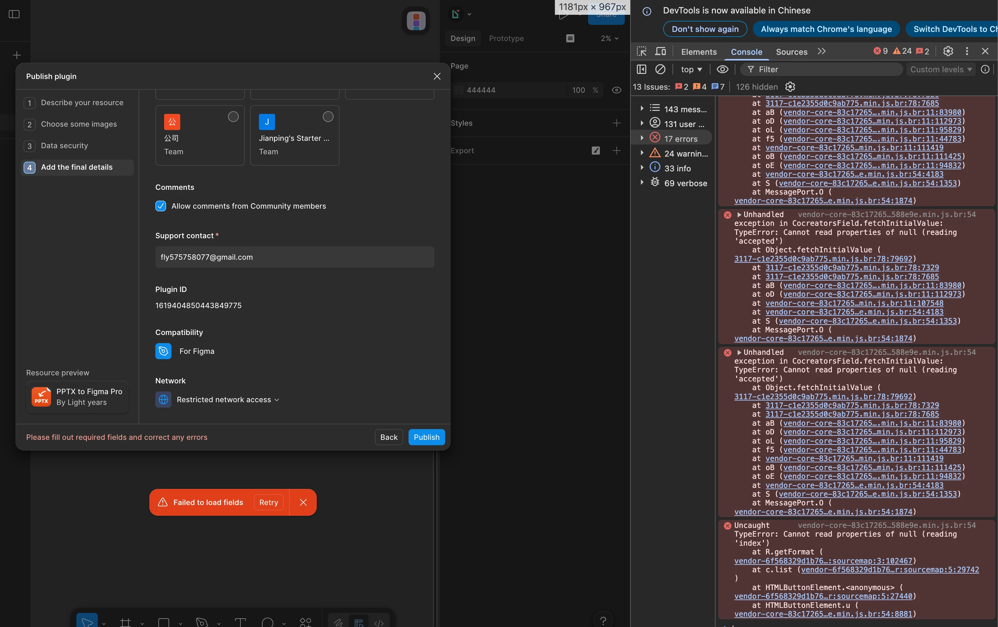Open the Restricted network access dropdown

pyautogui.click(x=228, y=400)
